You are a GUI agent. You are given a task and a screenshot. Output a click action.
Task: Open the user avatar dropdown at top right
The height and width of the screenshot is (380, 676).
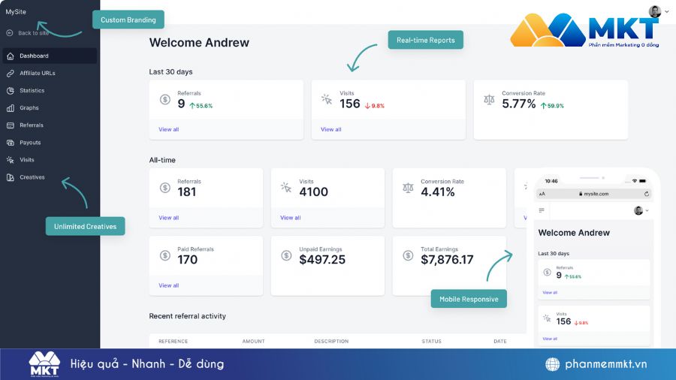click(x=656, y=11)
